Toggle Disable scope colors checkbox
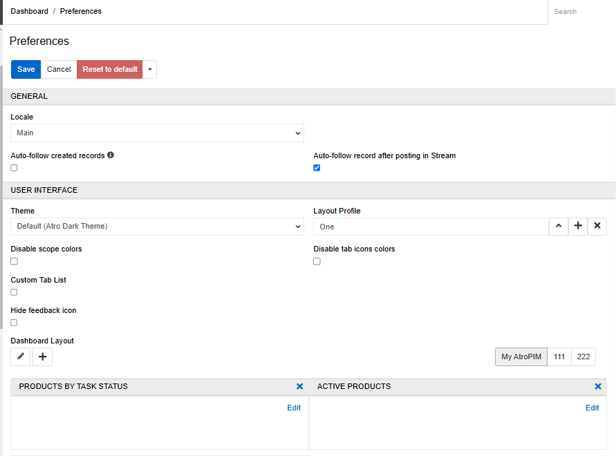 (14, 261)
